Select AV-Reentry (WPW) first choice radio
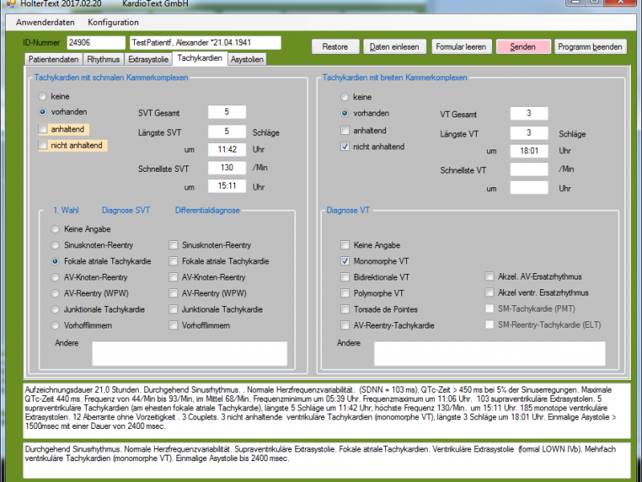 55,293
